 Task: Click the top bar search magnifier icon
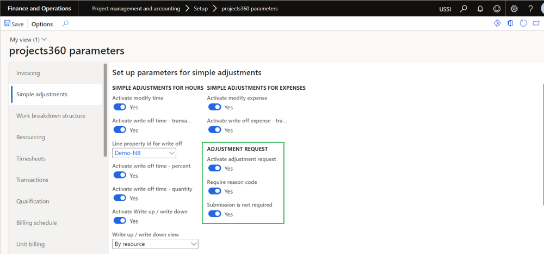click(x=463, y=9)
